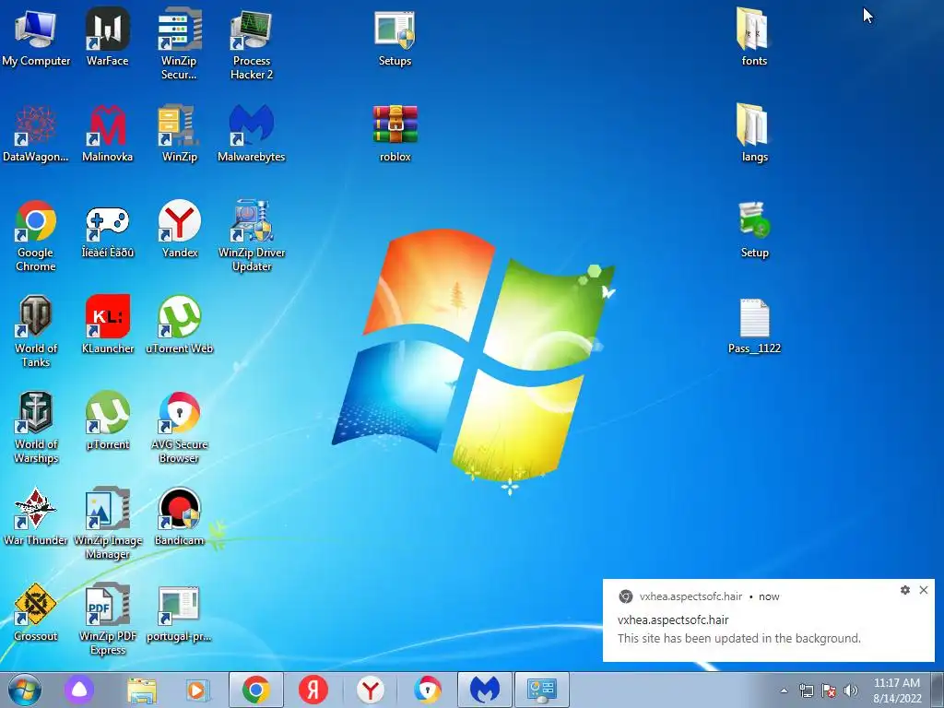Open Windows Media Player taskbar icon
This screenshot has width=944, height=708.
[197, 690]
